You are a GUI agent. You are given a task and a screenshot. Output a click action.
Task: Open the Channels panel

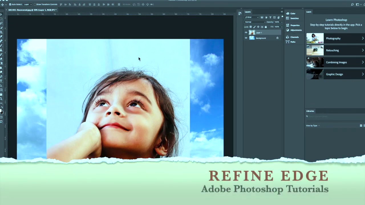coord(292,37)
